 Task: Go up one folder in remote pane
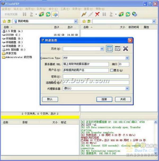click(x=89, y=21)
